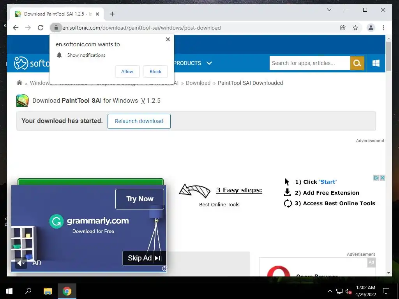Click 'Start' link in the ad
Viewport: 399px width, 299px height.
pyautogui.click(x=328, y=182)
